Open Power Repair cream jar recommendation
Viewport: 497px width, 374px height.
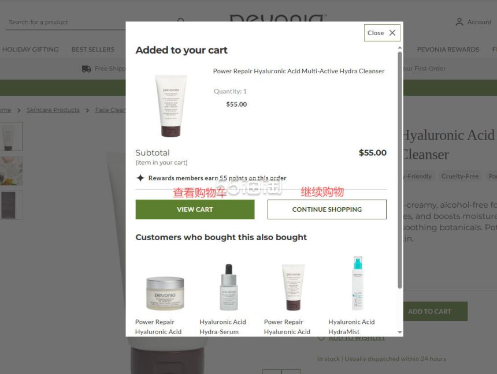(x=165, y=293)
